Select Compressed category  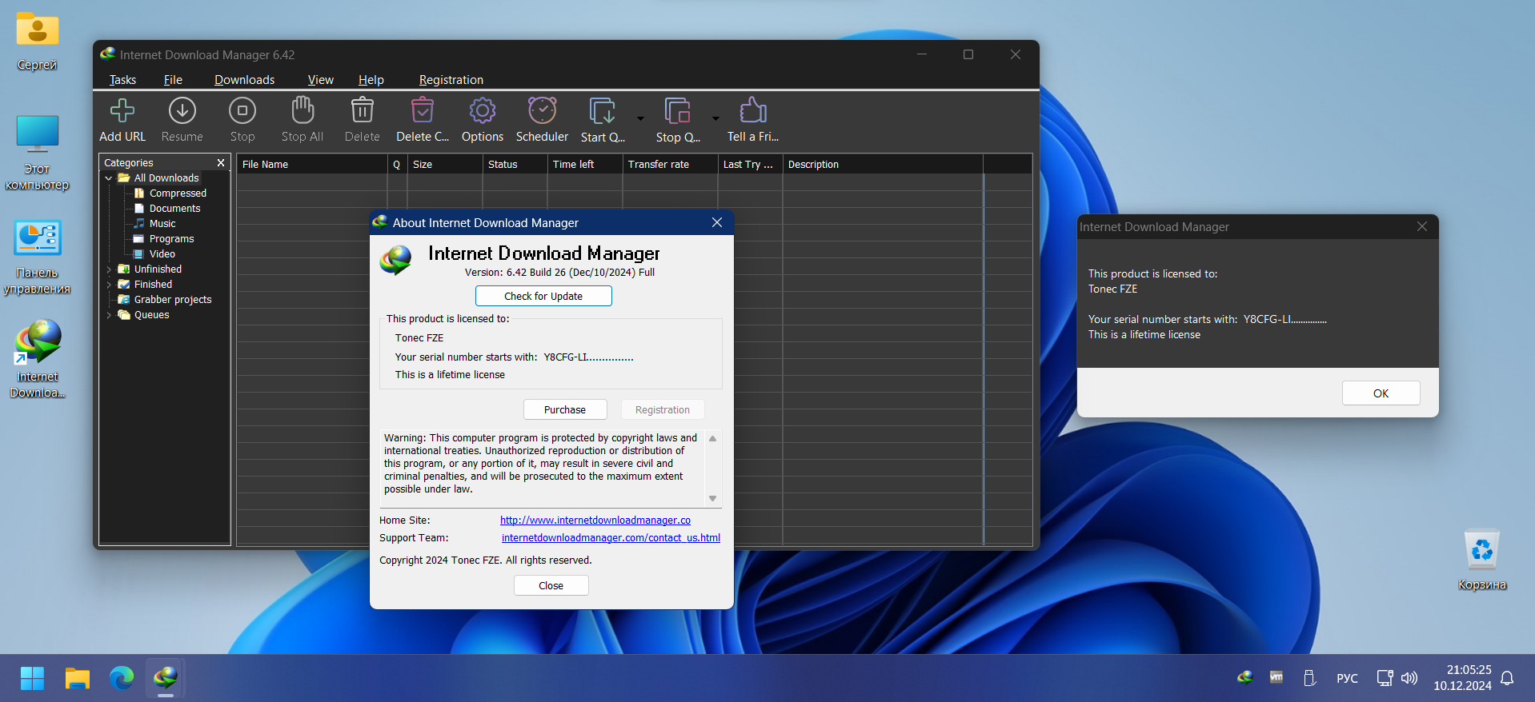pos(178,193)
